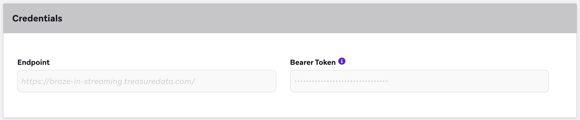
Task: Place cursor in the Bearer Token textbox
Action: coord(419,81)
